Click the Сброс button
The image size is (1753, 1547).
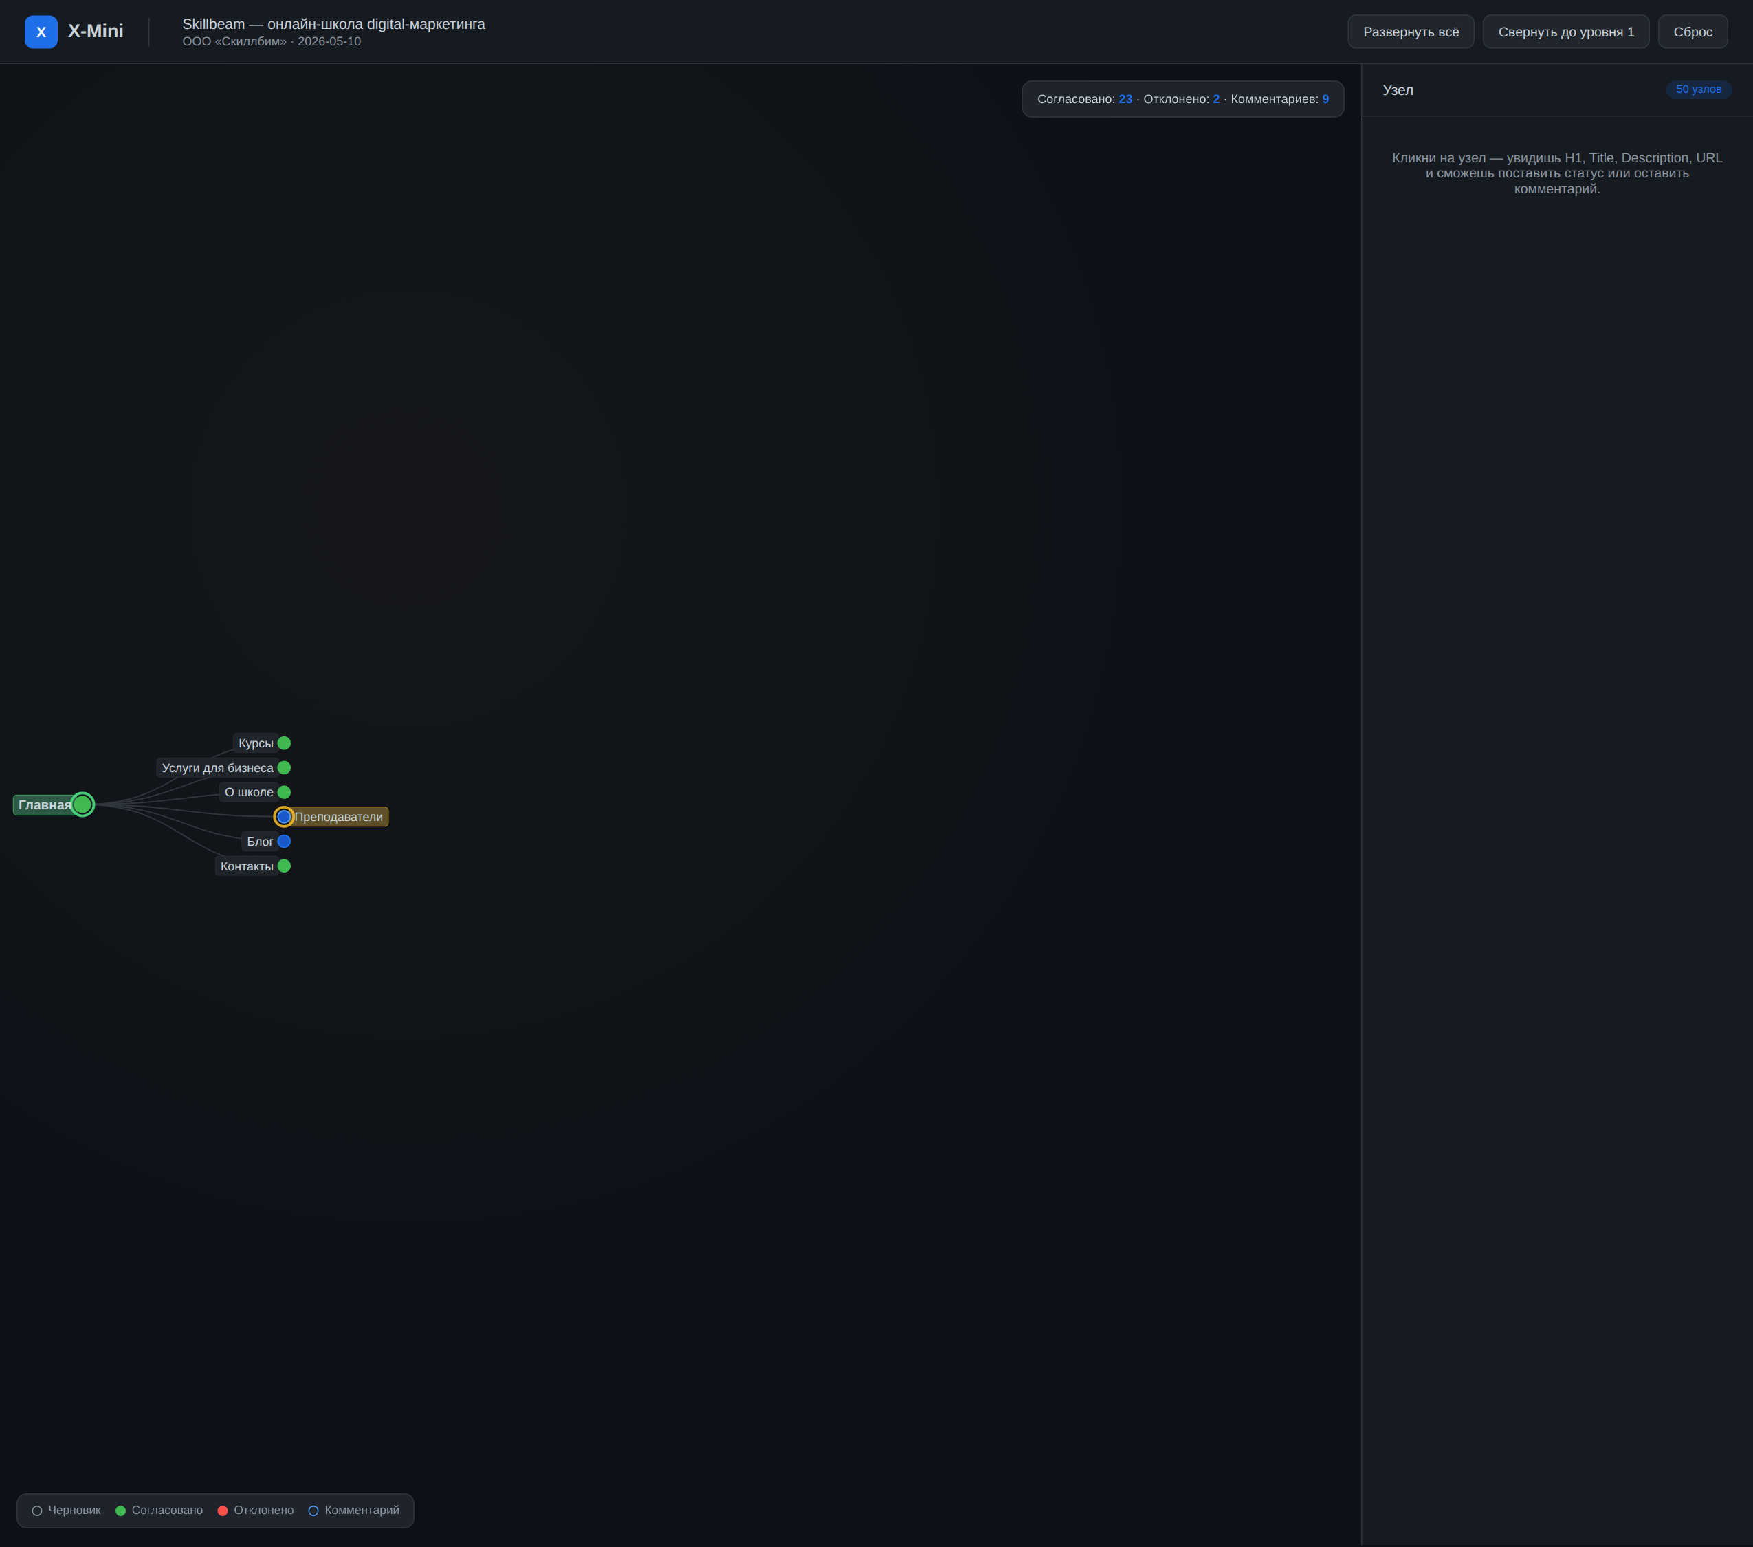(1693, 32)
